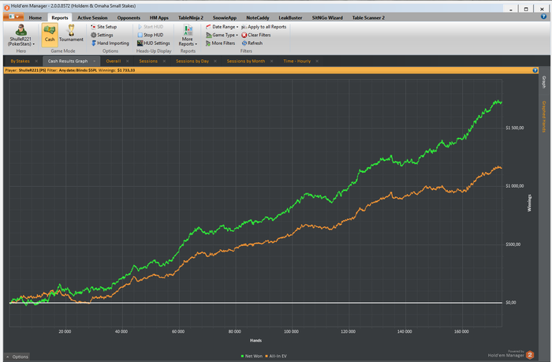Viewport: 552px width, 362px height.
Task: Clear Filters with red X icon
Action: coord(256,35)
